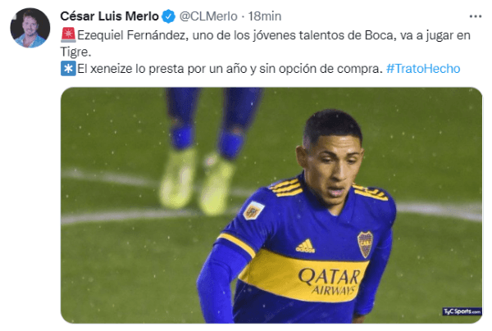Click the Adidas logo on the jersey
Screen dimensions: 492x331
305,246
